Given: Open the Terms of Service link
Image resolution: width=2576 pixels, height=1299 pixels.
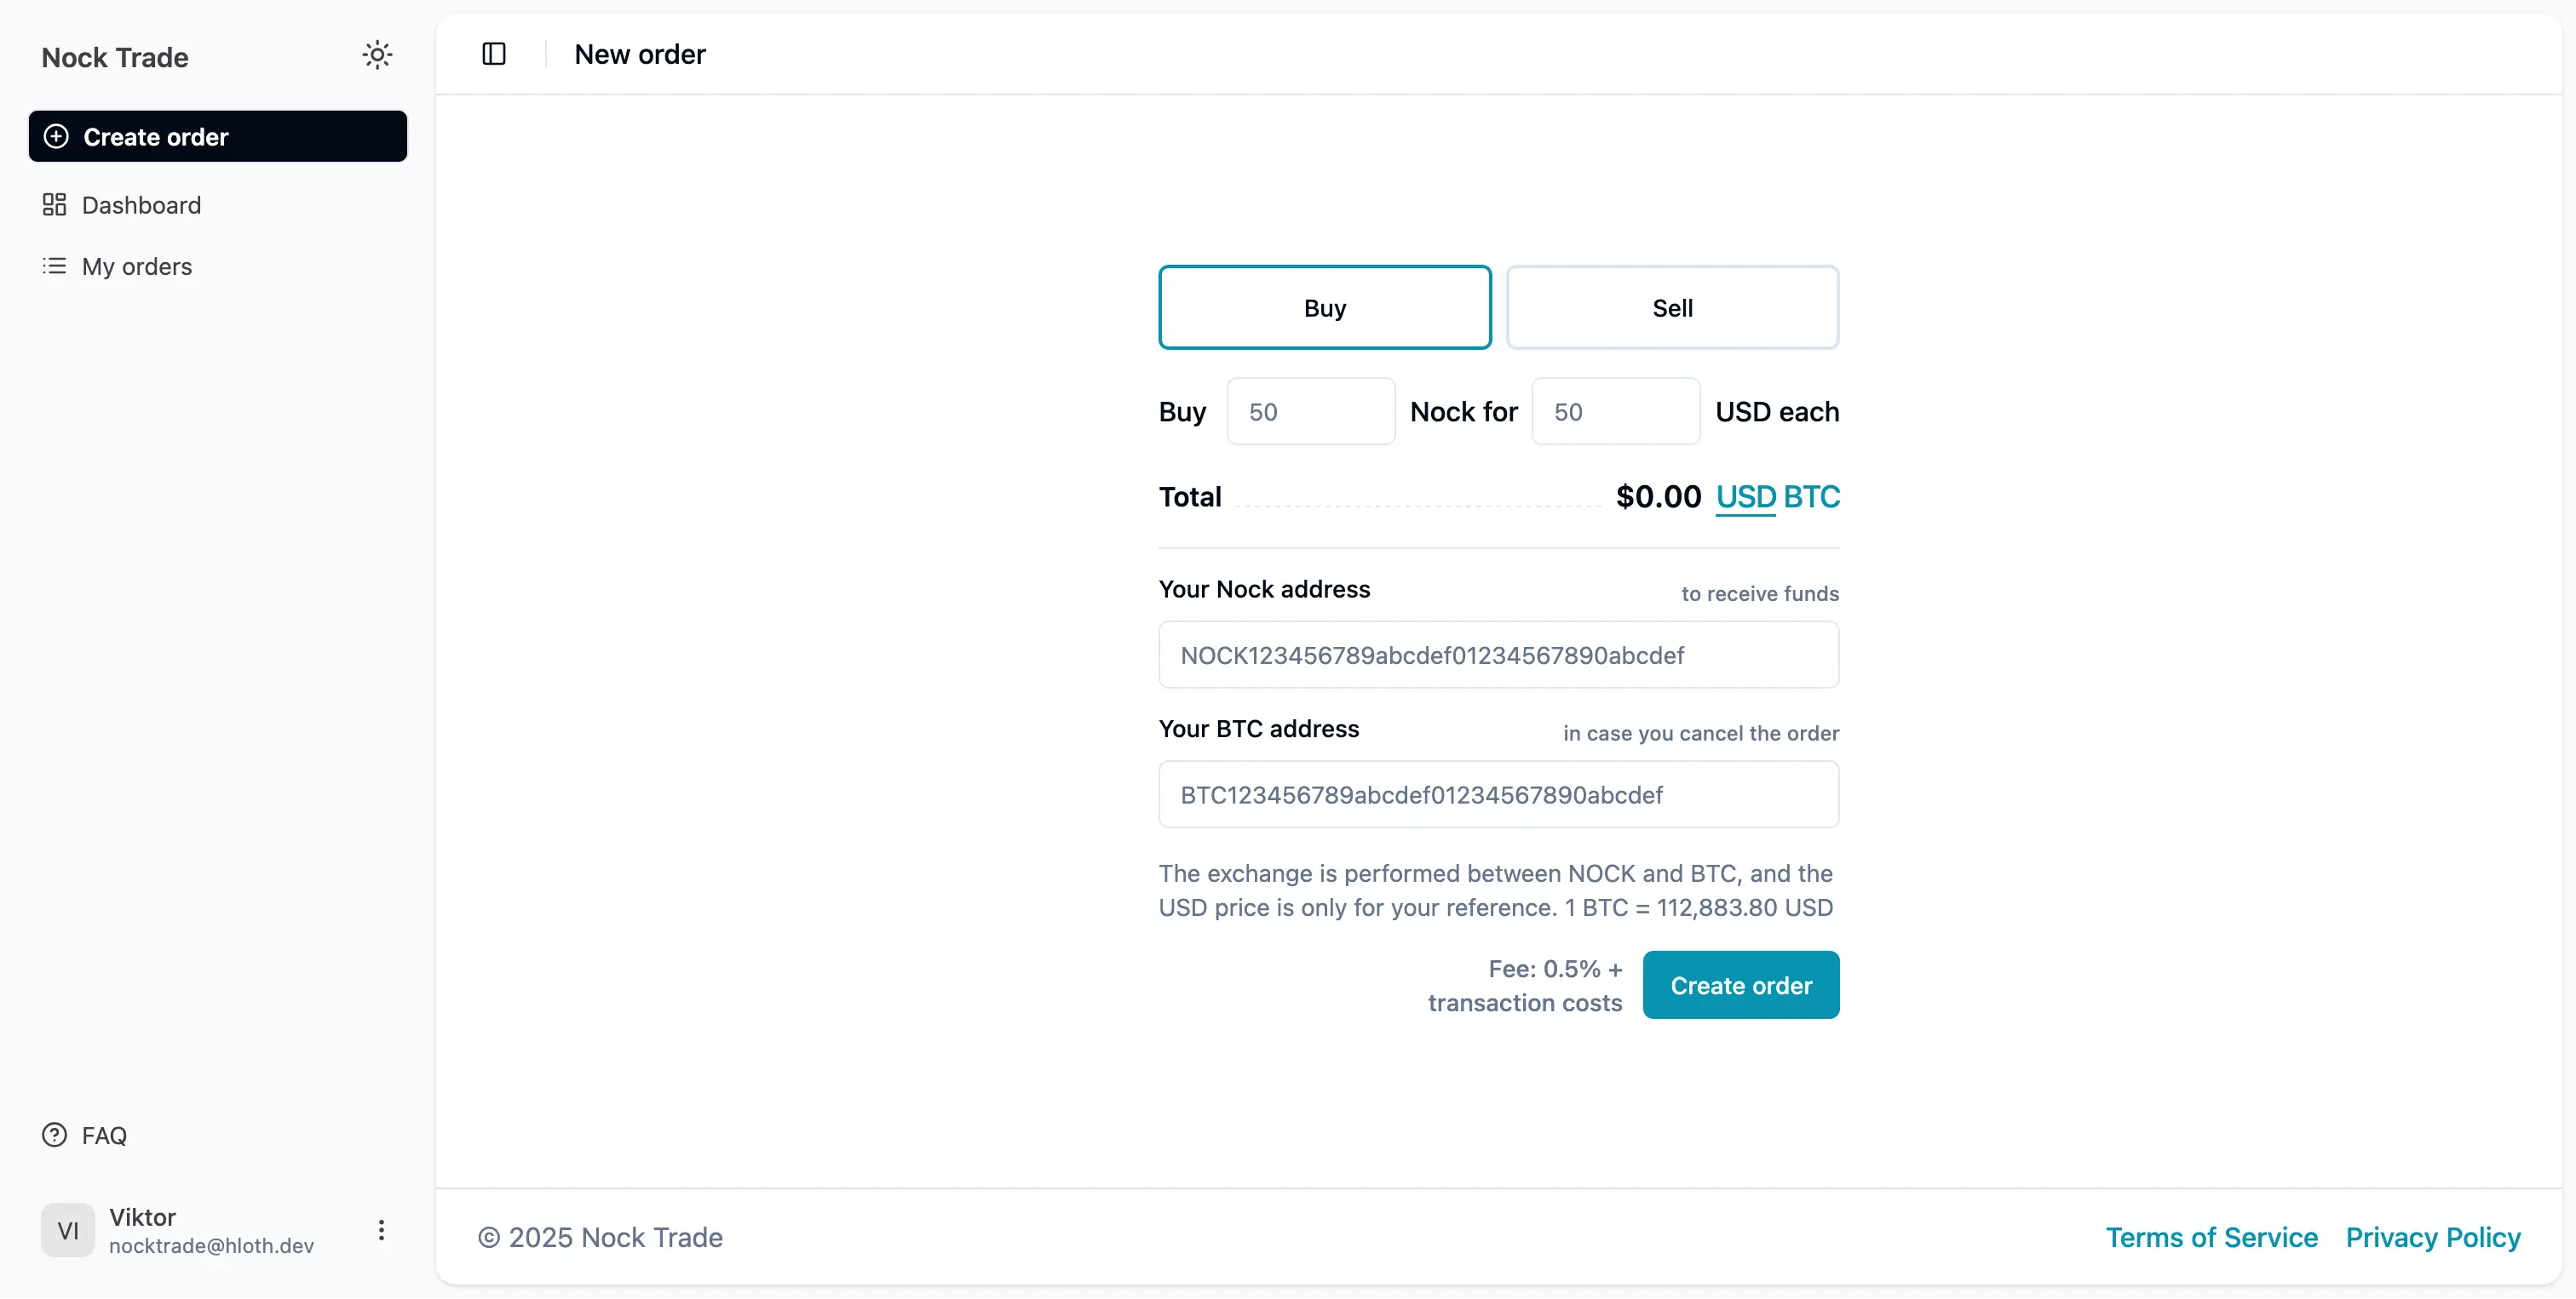Looking at the screenshot, I should [2210, 1237].
